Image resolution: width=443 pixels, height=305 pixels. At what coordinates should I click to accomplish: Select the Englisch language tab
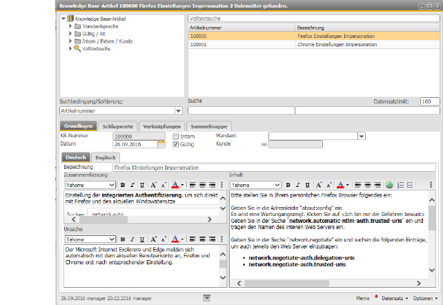tap(106, 157)
